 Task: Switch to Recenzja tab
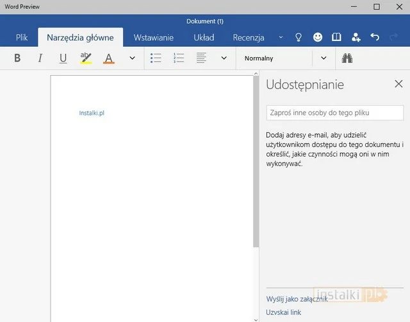tap(249, 37)
